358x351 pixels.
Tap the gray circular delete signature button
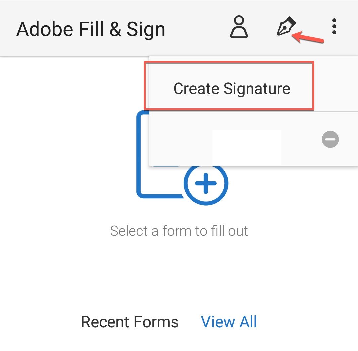click(x=330, y=139)
